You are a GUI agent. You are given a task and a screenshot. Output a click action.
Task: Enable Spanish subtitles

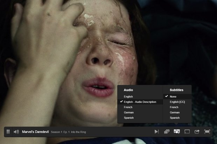(x=177, y=118)
